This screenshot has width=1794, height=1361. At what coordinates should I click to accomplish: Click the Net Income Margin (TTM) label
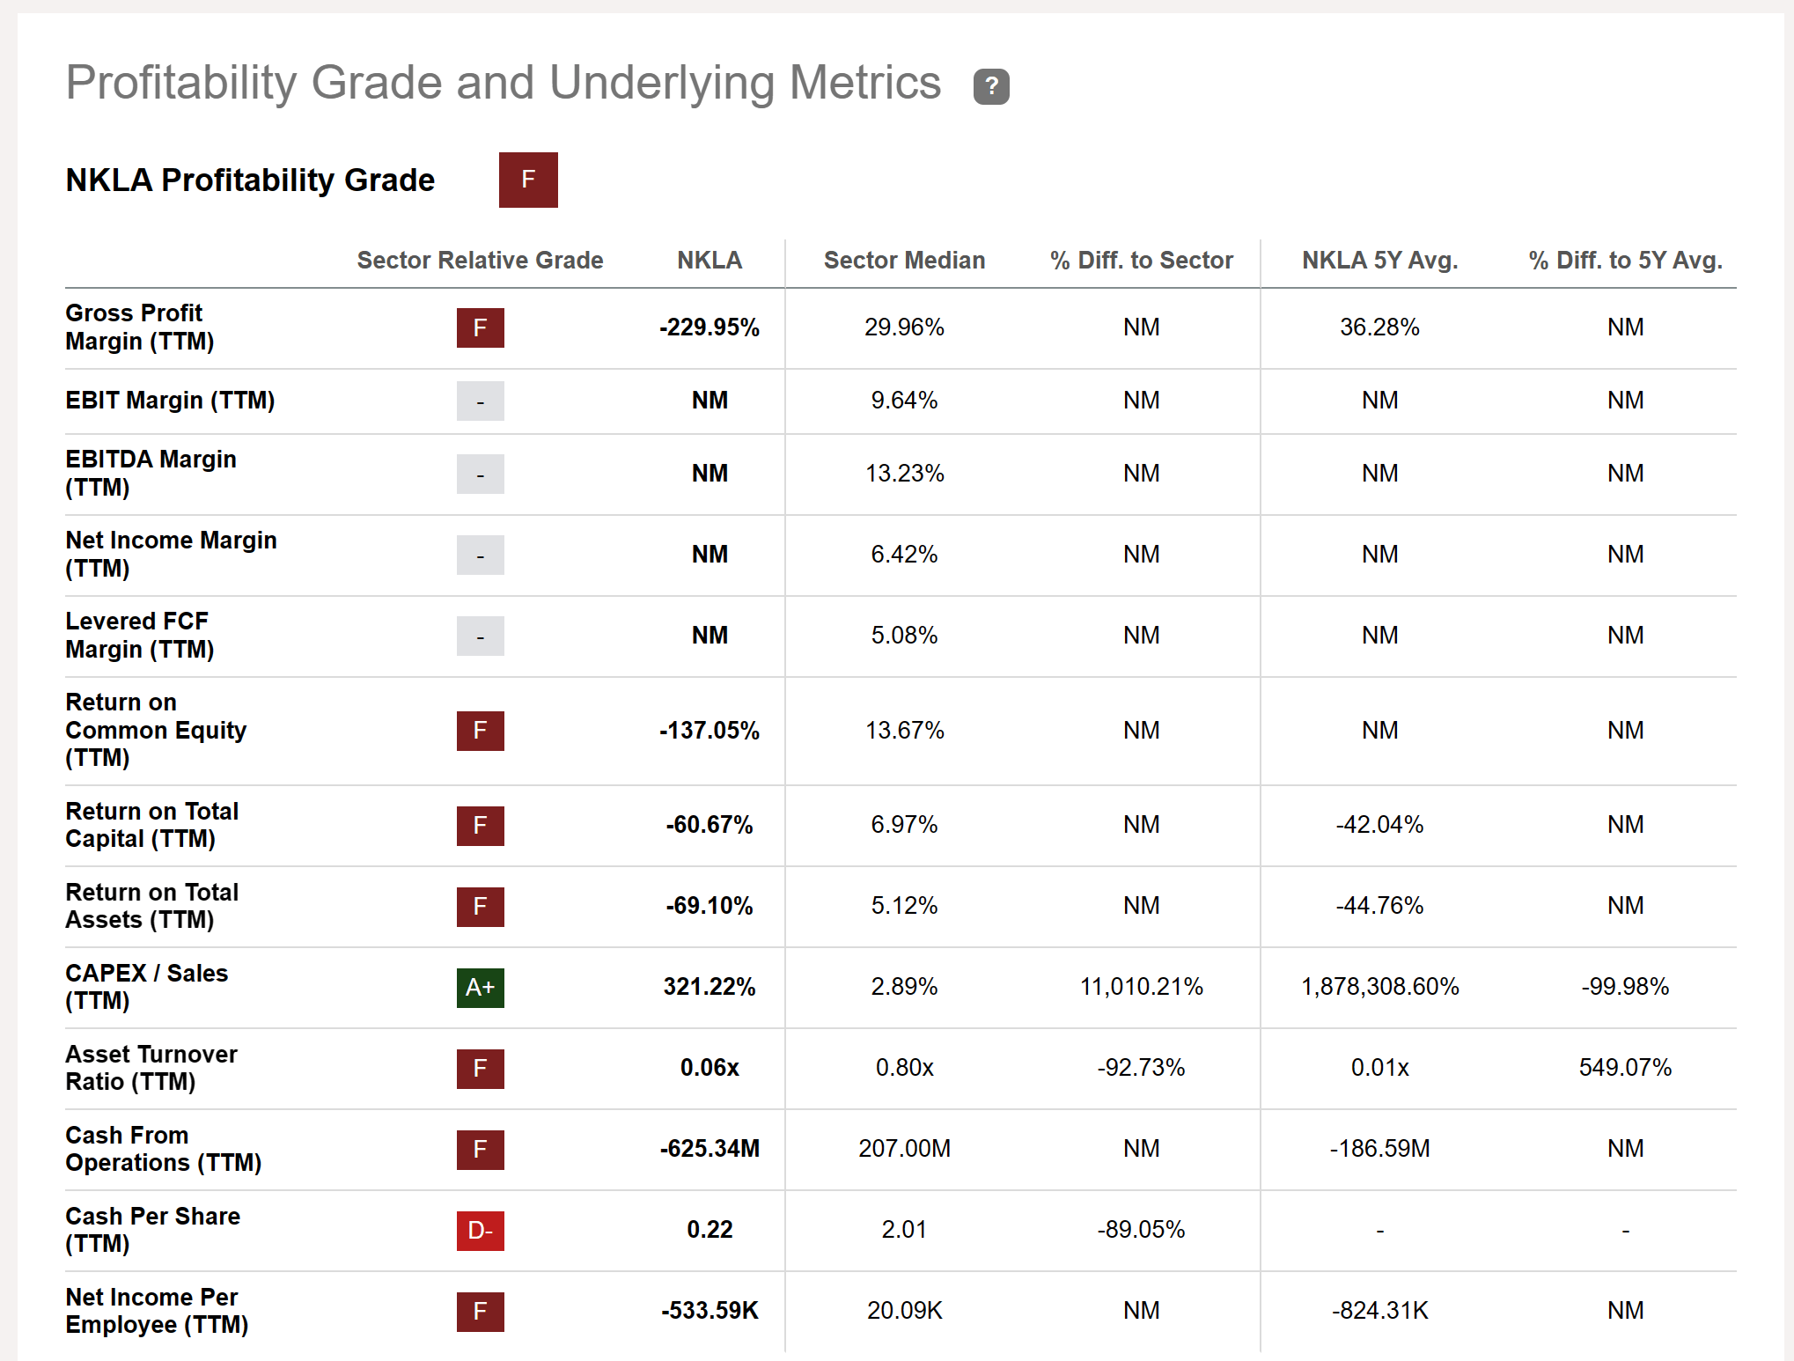171,555
